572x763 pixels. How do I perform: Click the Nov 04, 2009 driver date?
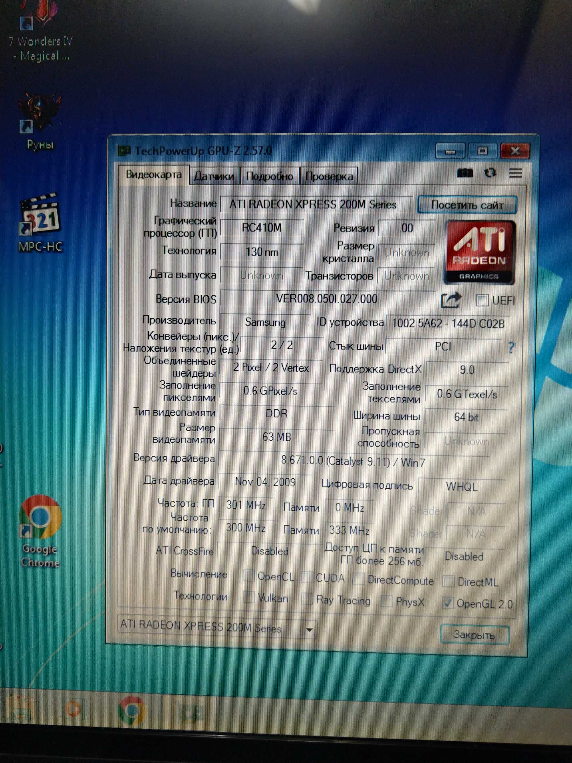point(265,481)
